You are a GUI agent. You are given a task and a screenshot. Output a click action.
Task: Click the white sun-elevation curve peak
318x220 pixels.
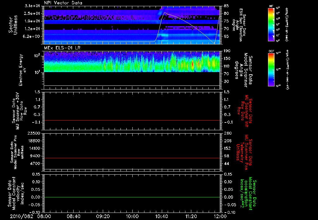pyautogui.click(x=165, y=12)
